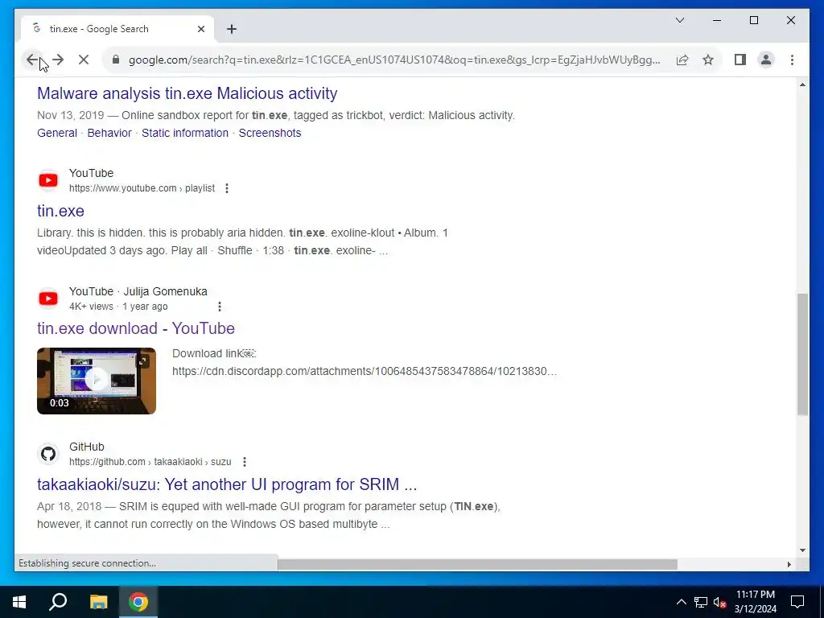Open the tab search chevron dropdown
This screenshot has height=618, width=824.
(x=680, y=20)
